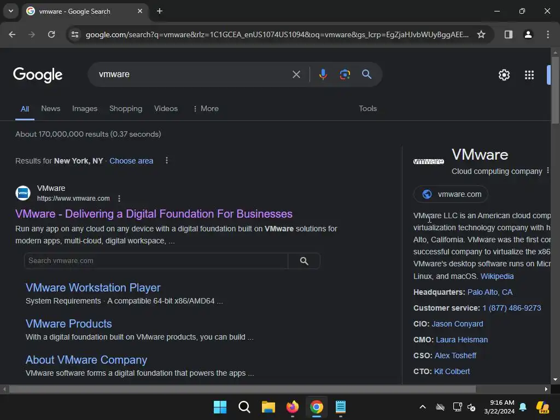Reload the current page
Screen dimensions: 560x420
coord(51,34)
